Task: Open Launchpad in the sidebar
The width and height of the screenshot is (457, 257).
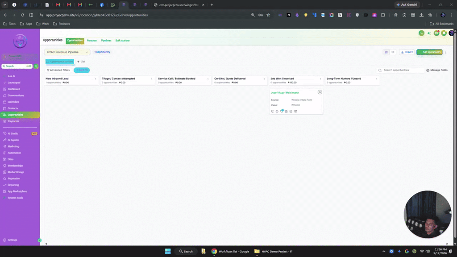Action: (14, 83)
